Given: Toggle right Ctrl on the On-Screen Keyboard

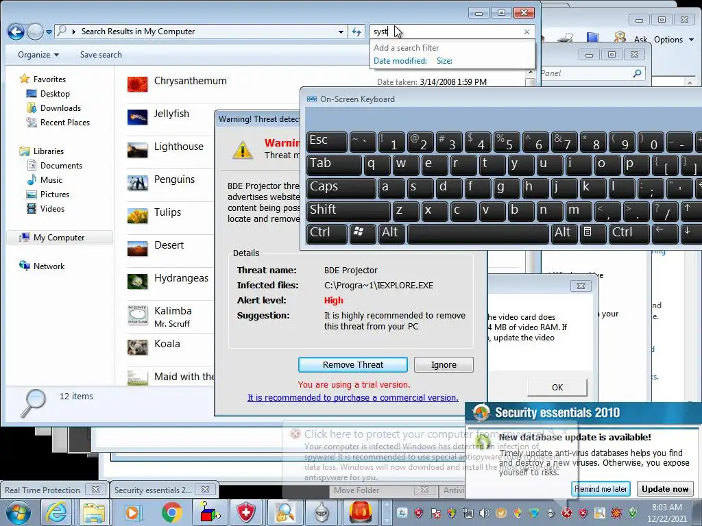Looking at the screenshot, I should pos(629,234).
